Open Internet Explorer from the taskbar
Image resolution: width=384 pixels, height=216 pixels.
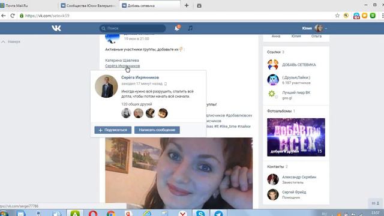coord(147,214)
